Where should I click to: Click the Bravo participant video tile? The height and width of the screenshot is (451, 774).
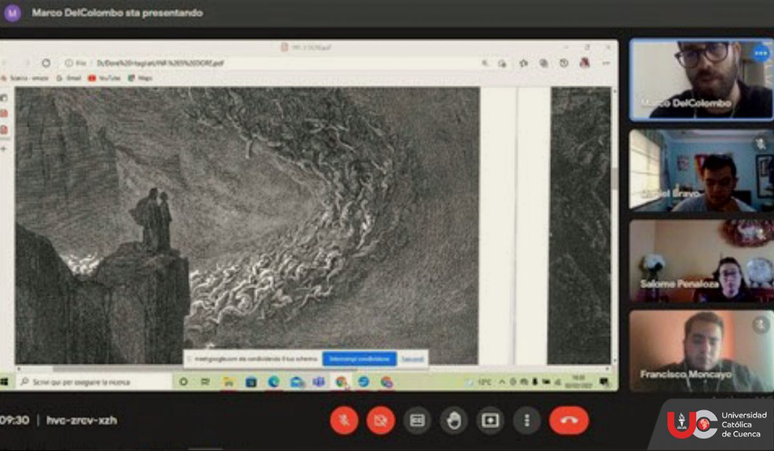tap(701, 170)
